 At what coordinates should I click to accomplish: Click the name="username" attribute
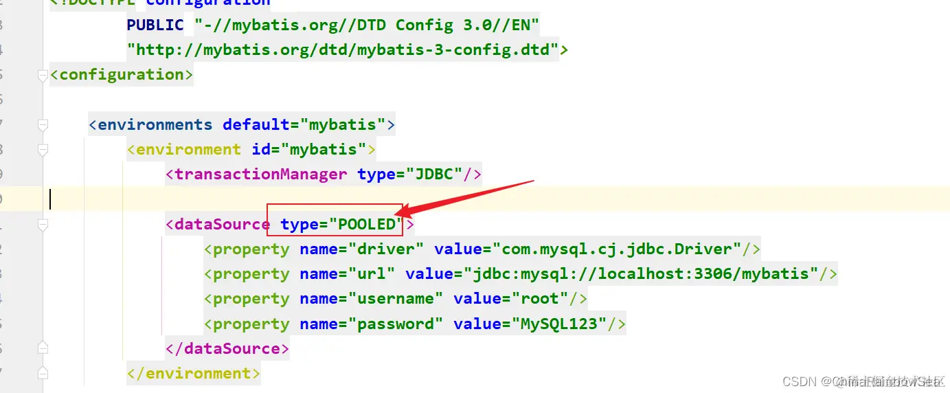point(372,299)
